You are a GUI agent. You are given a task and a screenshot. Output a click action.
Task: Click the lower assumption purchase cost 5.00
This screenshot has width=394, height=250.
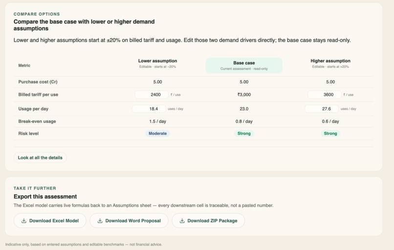(157, 82)
